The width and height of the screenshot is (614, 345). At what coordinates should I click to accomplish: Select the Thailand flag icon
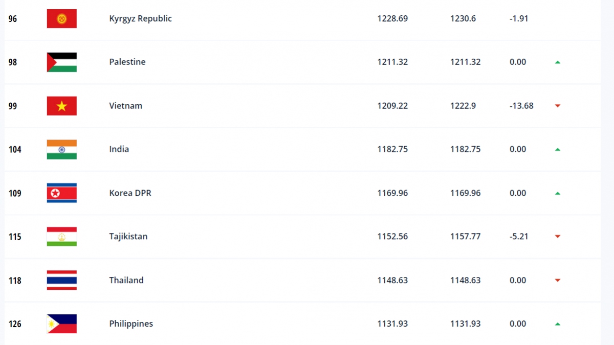coord(61,280)
